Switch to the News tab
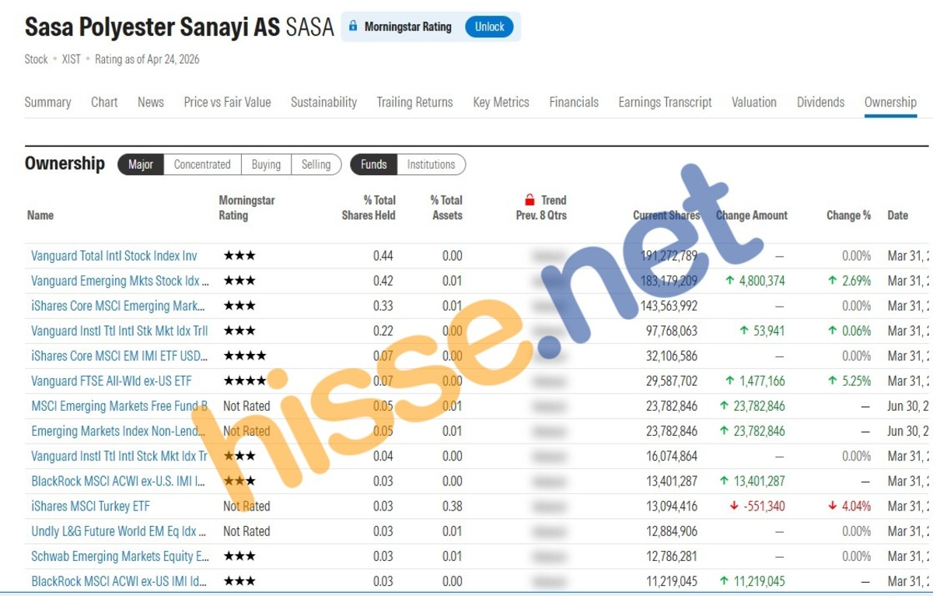933x596 pixels. coord(151,102)
